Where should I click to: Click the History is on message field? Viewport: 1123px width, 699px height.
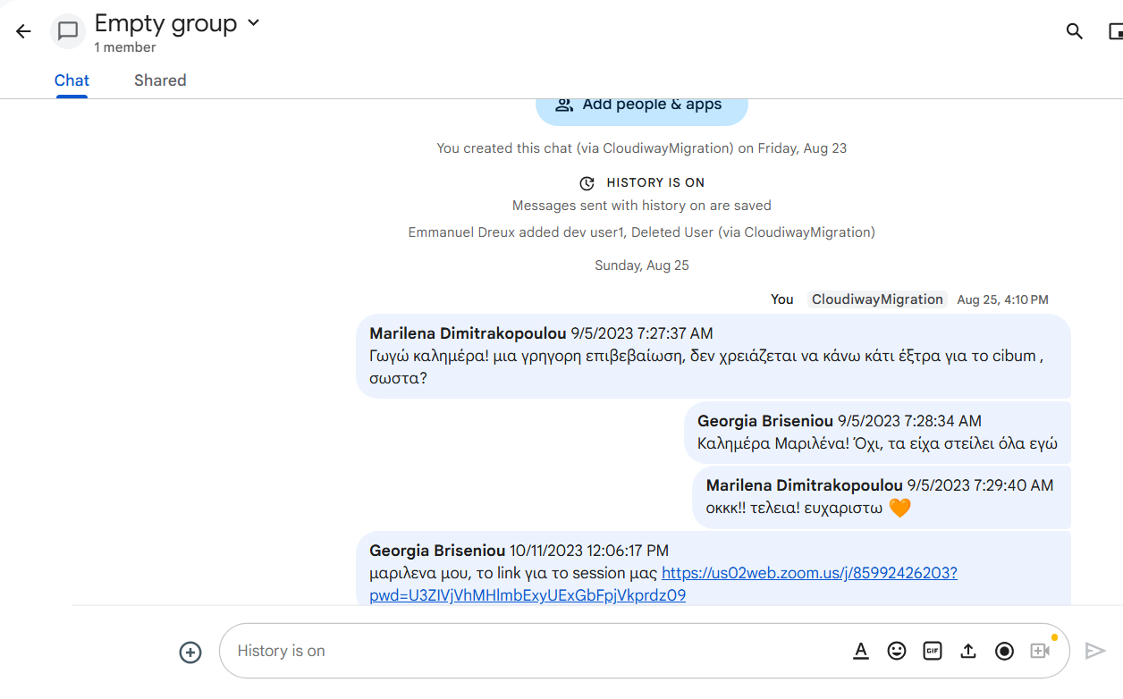(536, 651)
